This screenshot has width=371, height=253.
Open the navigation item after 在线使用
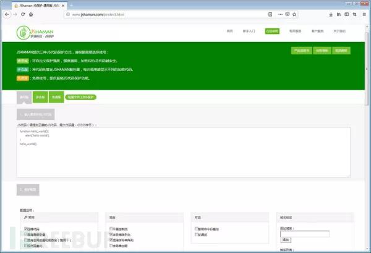[x=295, y=31]
